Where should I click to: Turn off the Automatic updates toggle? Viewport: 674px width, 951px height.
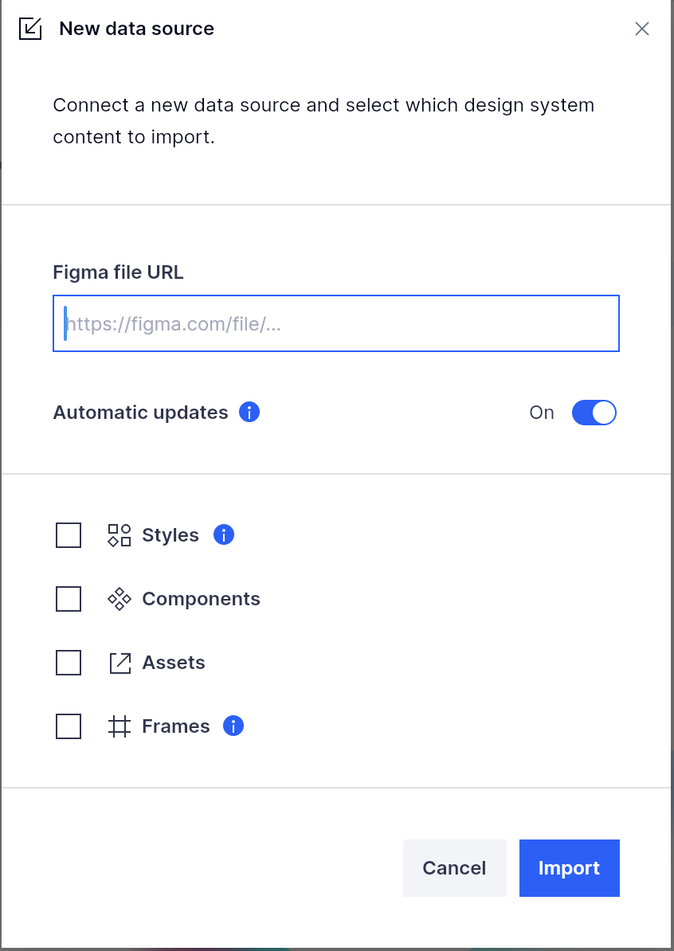tap(594, 413)
